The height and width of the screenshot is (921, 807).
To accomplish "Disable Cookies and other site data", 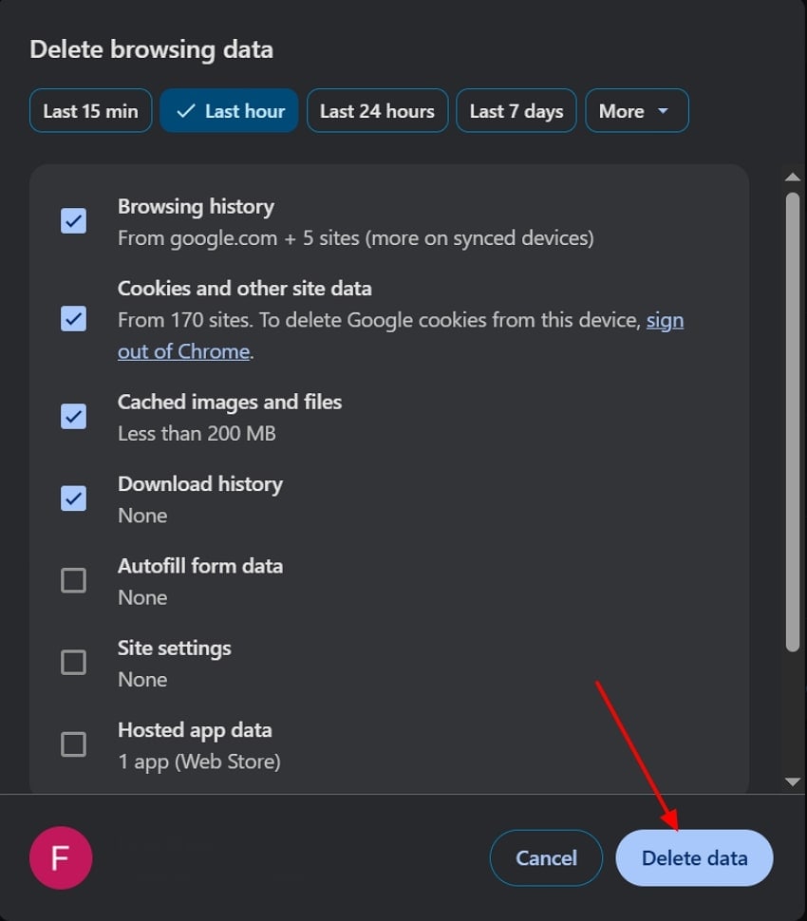I will click(73, 318).
